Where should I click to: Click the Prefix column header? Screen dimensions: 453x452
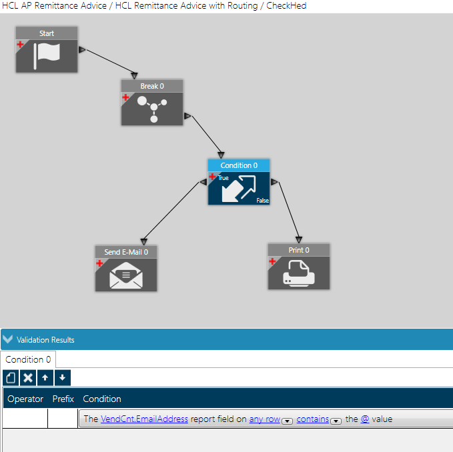63,399
